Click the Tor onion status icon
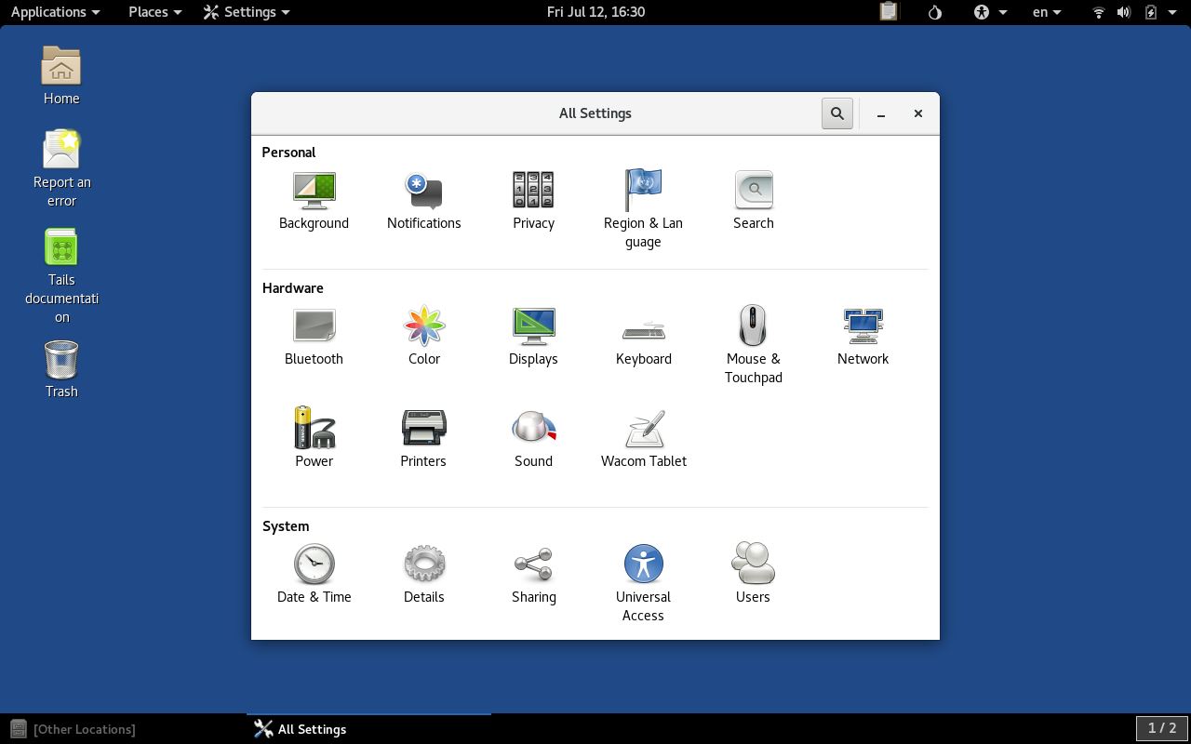The width and height of the screenshot is (1191, 744). click(x=935, y=12)
